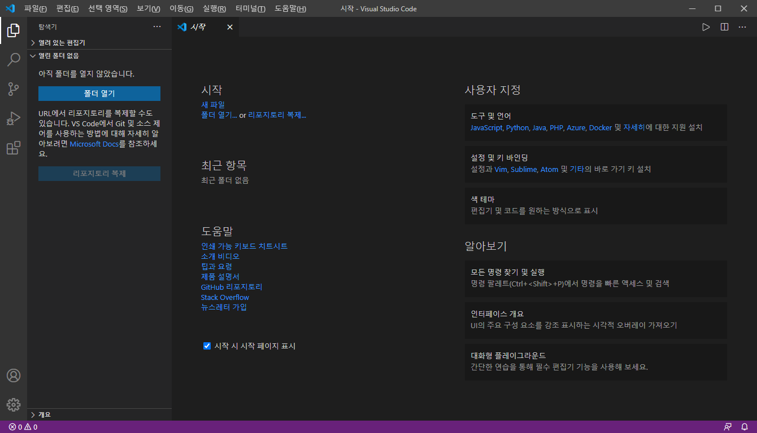Click the 자세히 link under 도구 및 언어
757x433 pixels.
pos(634,128)
